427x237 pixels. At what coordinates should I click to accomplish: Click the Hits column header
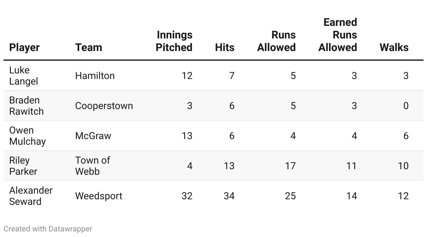pos(225,48)
